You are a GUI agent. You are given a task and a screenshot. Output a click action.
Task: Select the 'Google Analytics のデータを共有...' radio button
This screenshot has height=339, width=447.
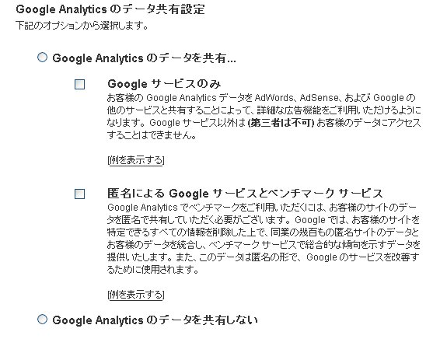pos(42,58)
